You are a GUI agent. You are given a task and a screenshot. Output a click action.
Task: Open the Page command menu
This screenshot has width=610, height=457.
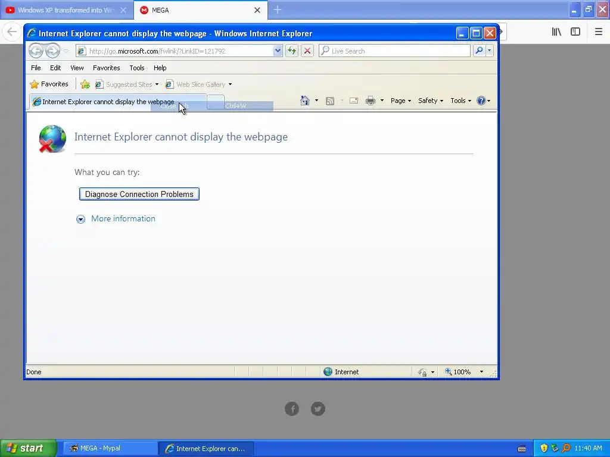401,101
